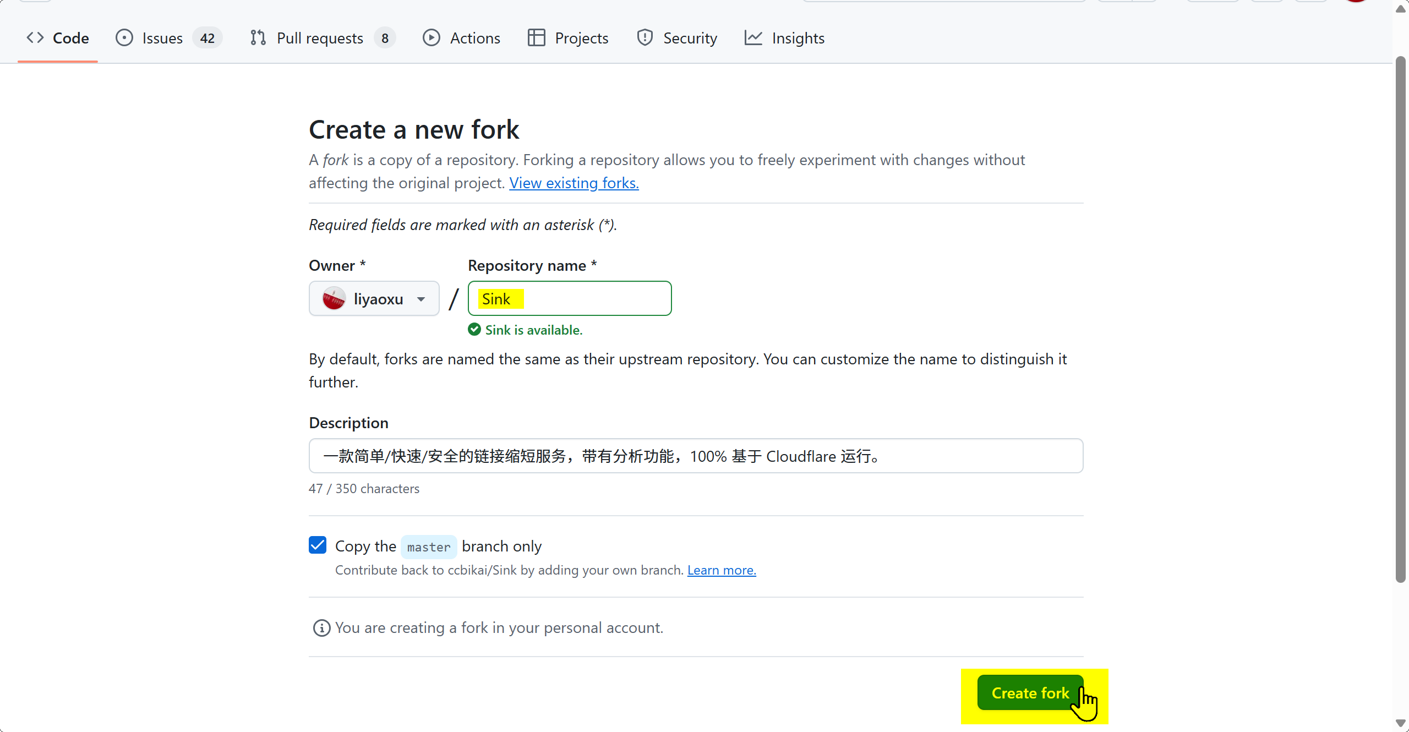Image resolution: width=1409 pixels, height=732 pixels.
Task: Click the Insights graph icon
Action: click(753, 38)
